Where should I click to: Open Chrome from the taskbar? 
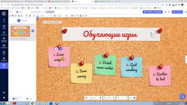[x=33, y=103]
